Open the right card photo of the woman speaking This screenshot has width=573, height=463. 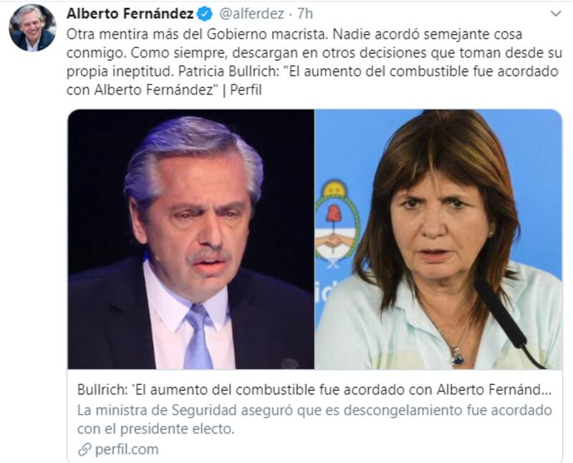(438, 239)
